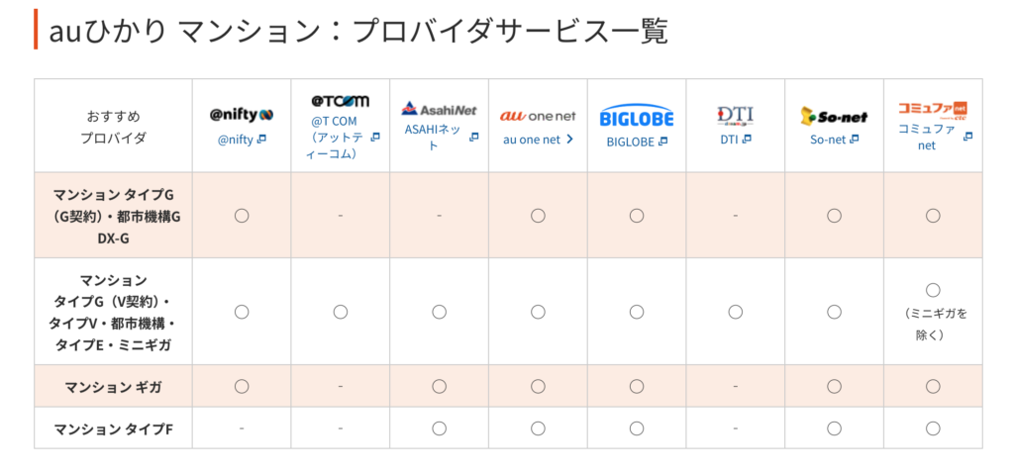Click the DTI logo image
The height and width of the screenshot is (475, 1014).
735,116
